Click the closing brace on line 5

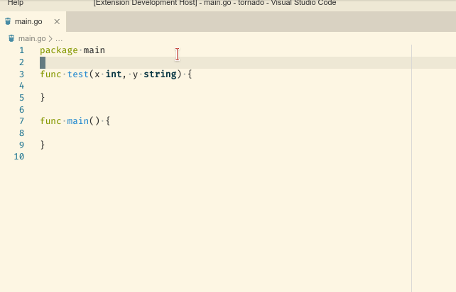click(43, 97)
